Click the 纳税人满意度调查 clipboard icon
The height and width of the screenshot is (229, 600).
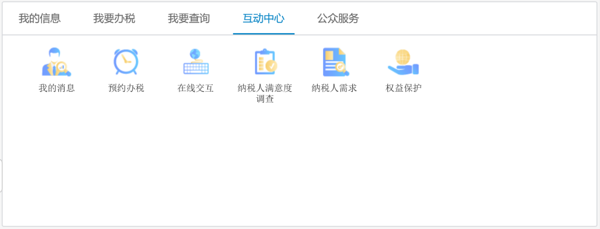coord(265,62)
